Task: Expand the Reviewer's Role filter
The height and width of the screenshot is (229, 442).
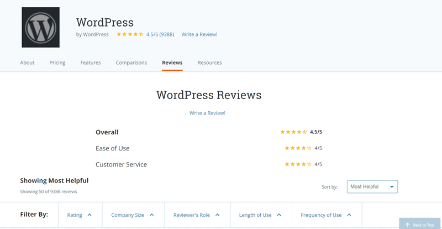Action: [x=197, y=215]
